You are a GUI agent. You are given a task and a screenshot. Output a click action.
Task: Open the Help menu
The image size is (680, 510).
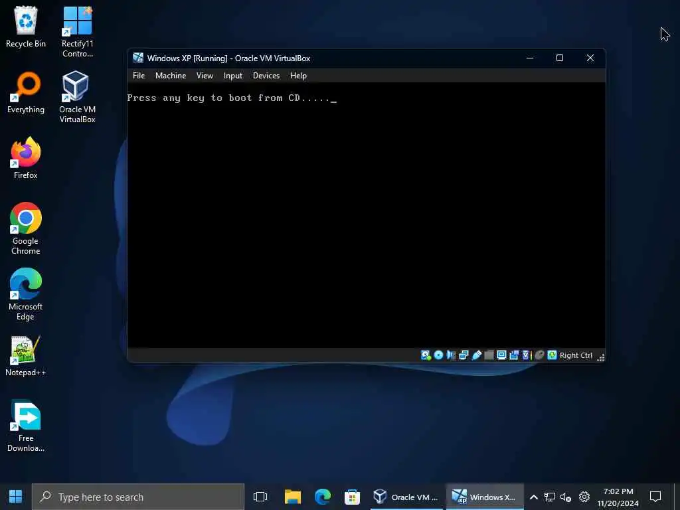pyautogui.click(x=298, y=76)
